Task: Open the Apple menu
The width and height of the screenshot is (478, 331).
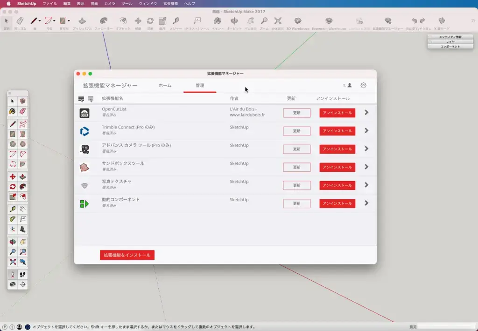Action: click(8, 4)
